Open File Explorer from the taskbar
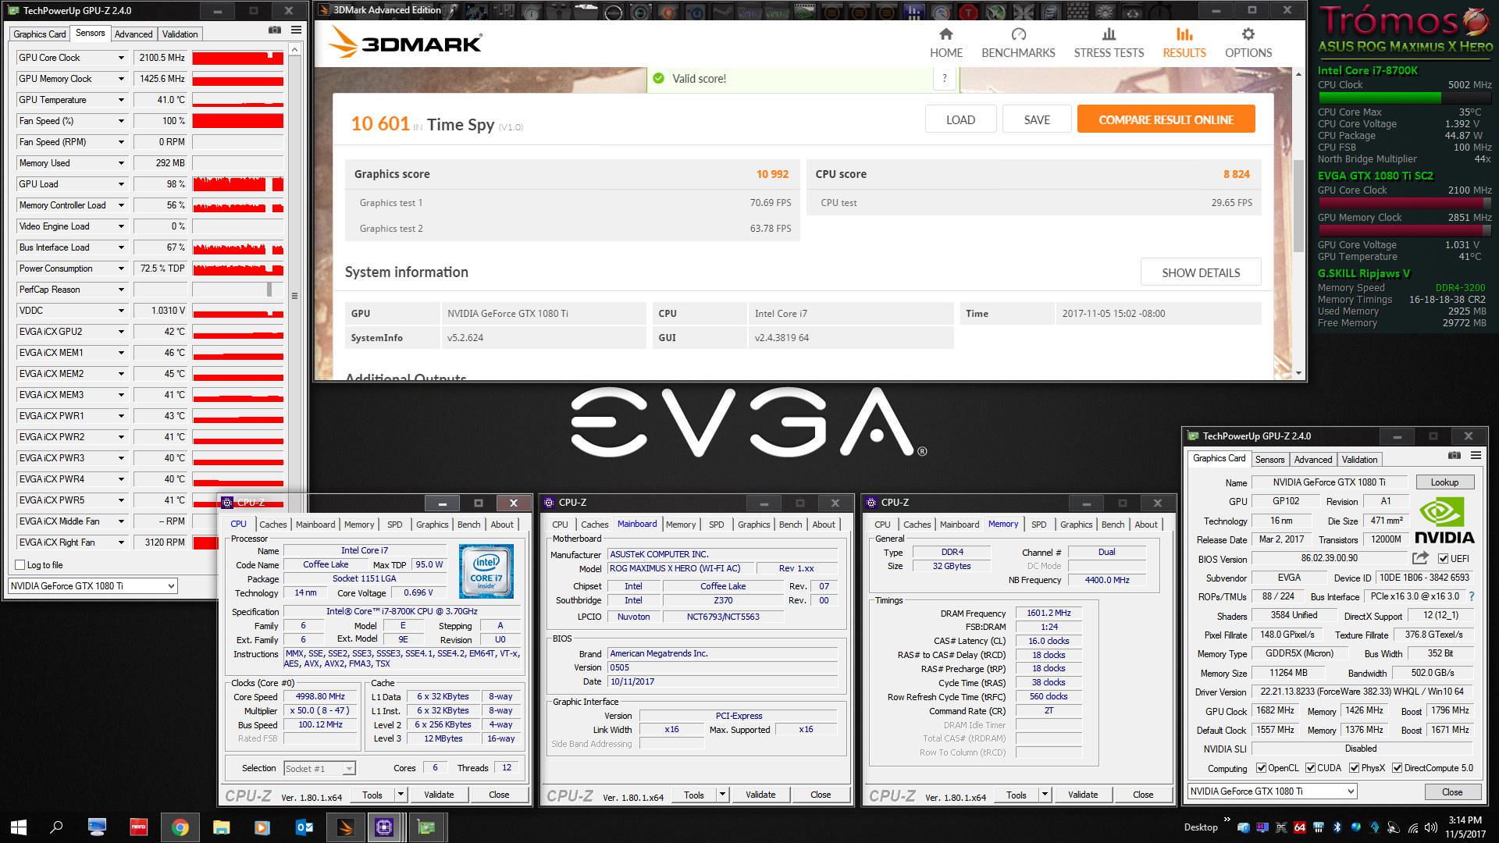The image size is (1499, 843). (x=221, y=827)
